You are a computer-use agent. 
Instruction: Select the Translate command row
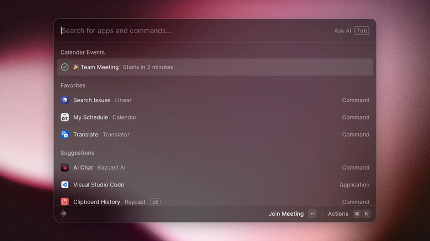point(215,134)
